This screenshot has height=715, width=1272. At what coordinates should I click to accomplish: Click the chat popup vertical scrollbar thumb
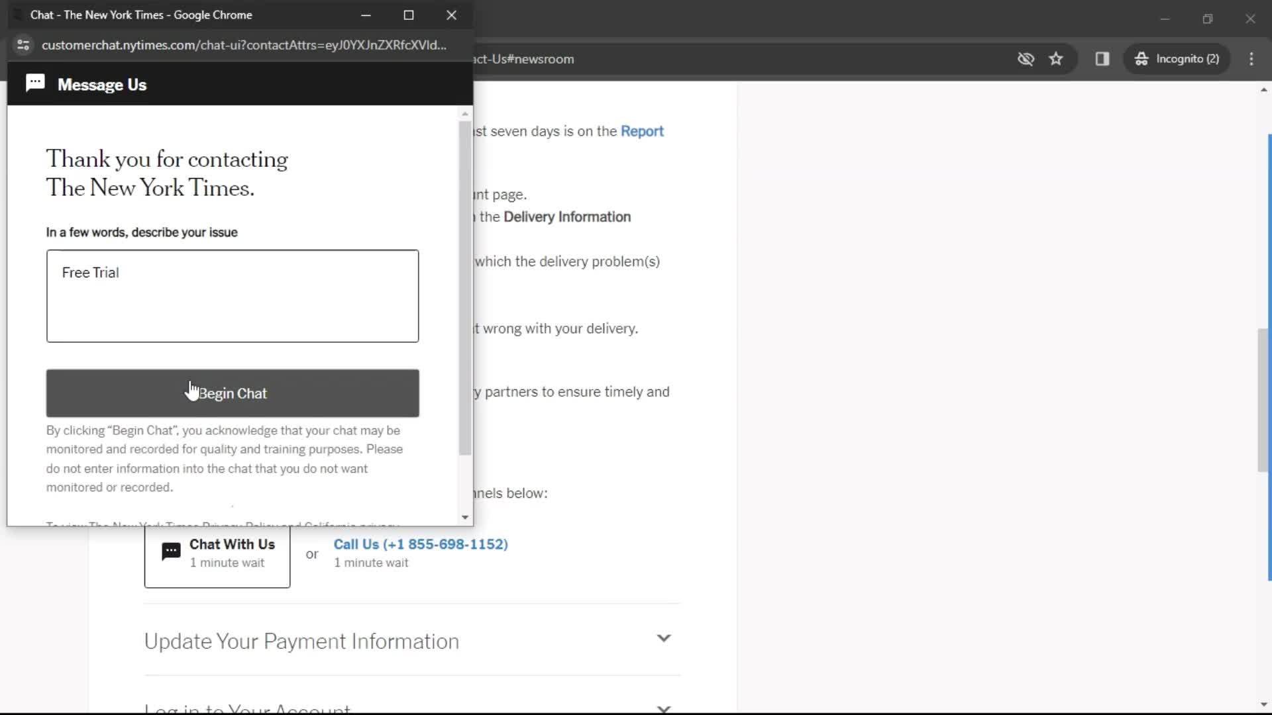(465, 288)
